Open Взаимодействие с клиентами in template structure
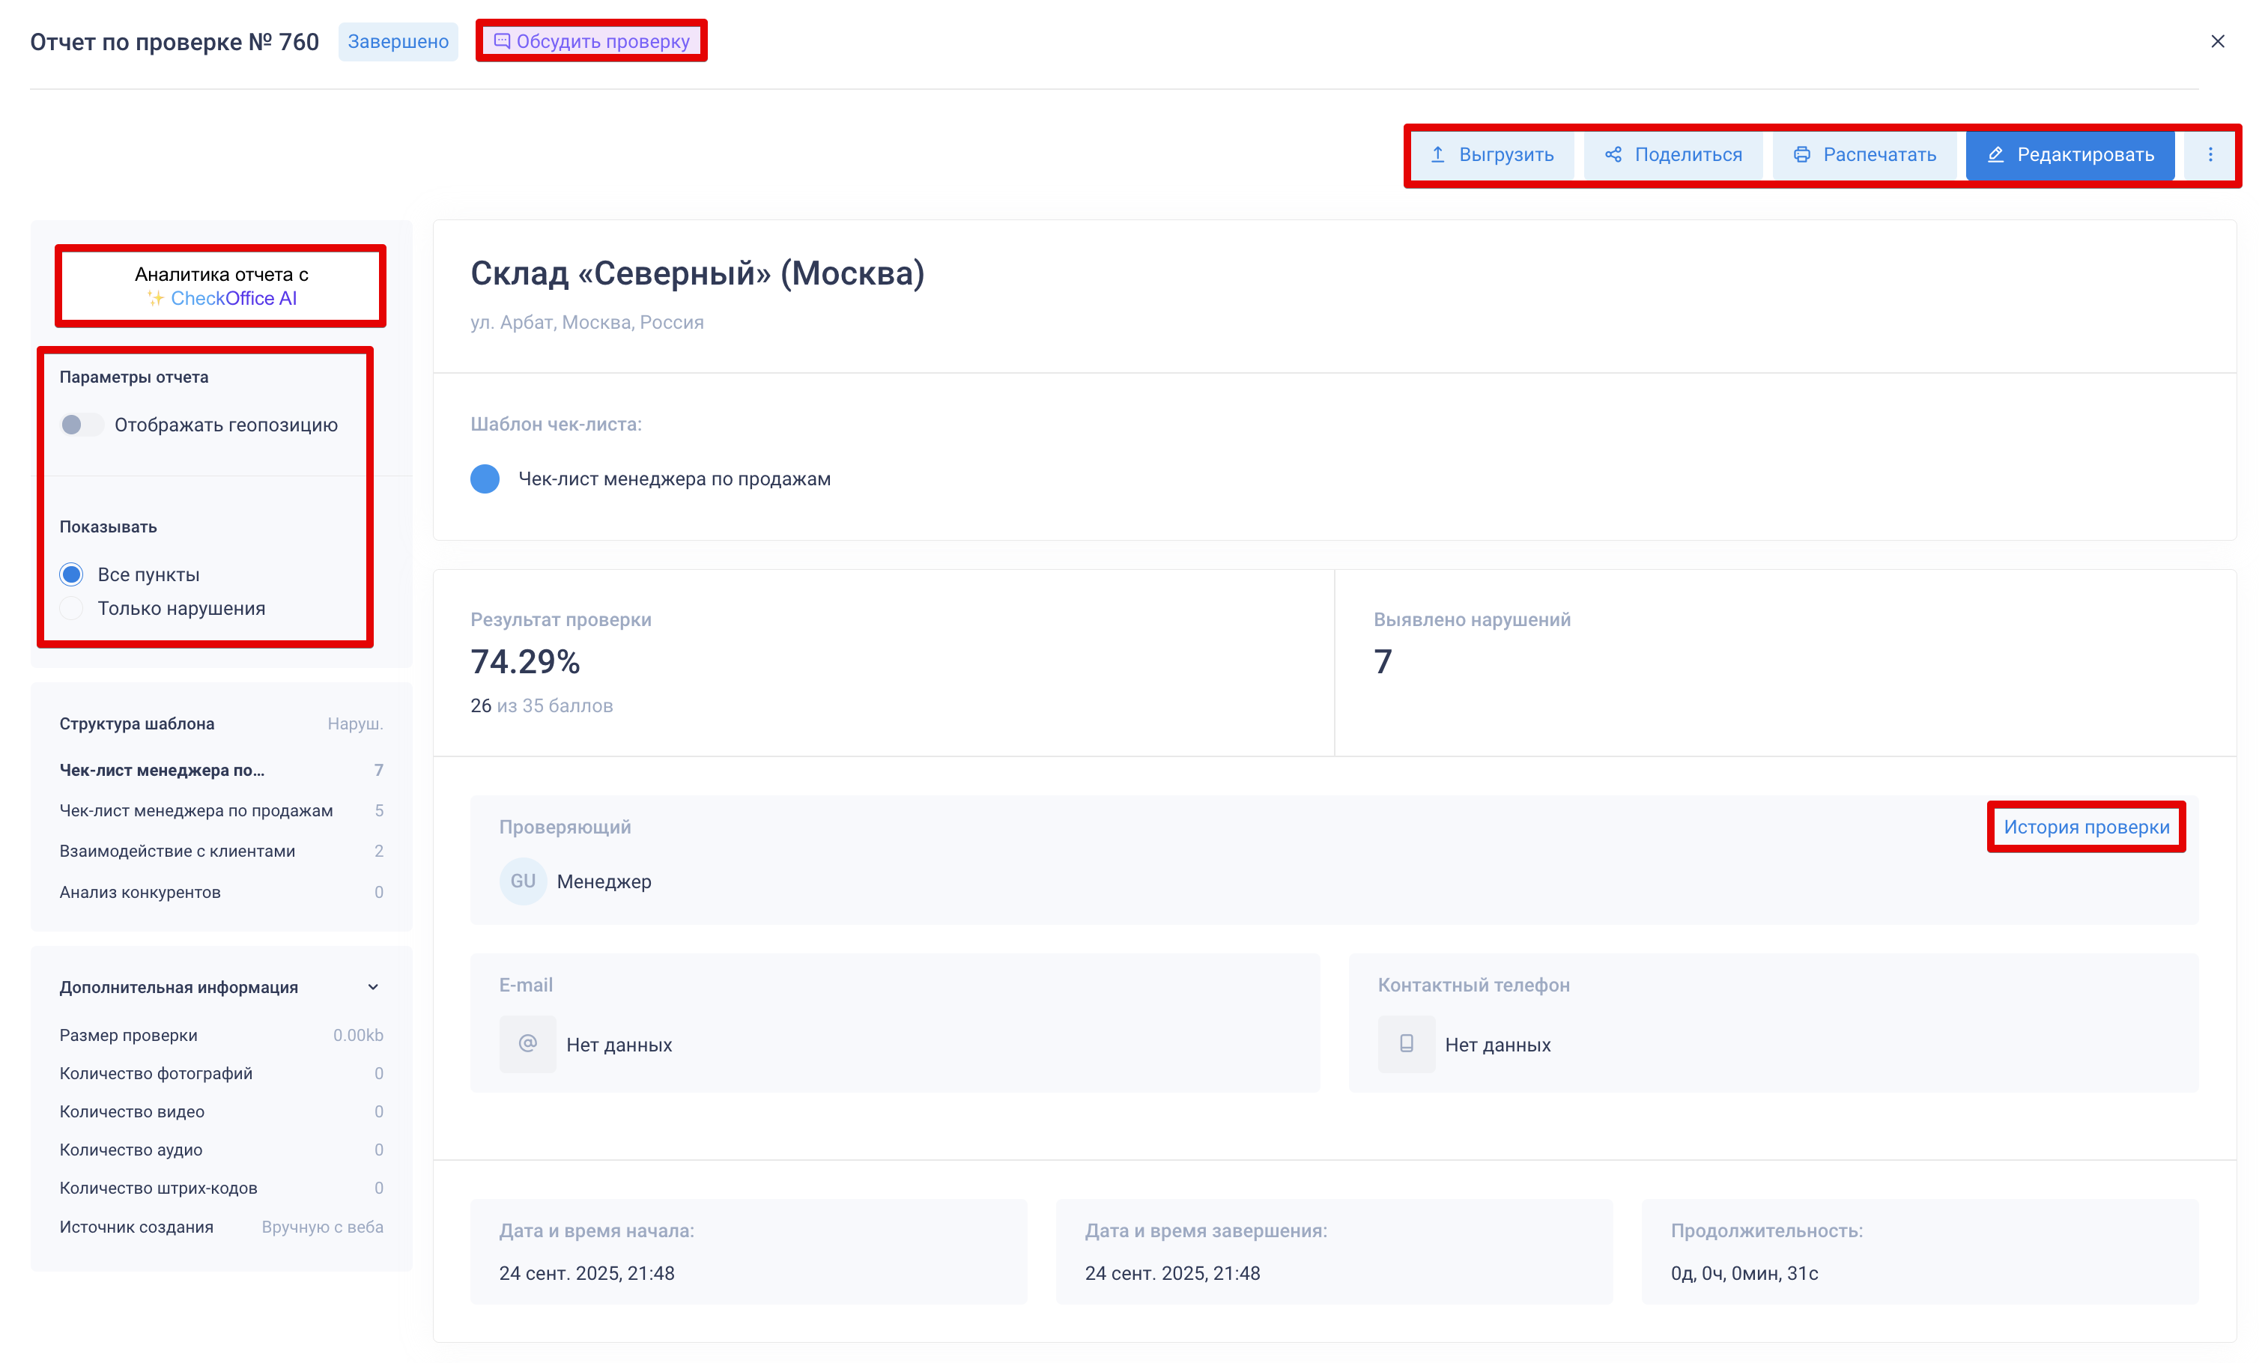The height and width of the screenshot is (1363, 2259). pyautogui.click(x=177, y=851)
